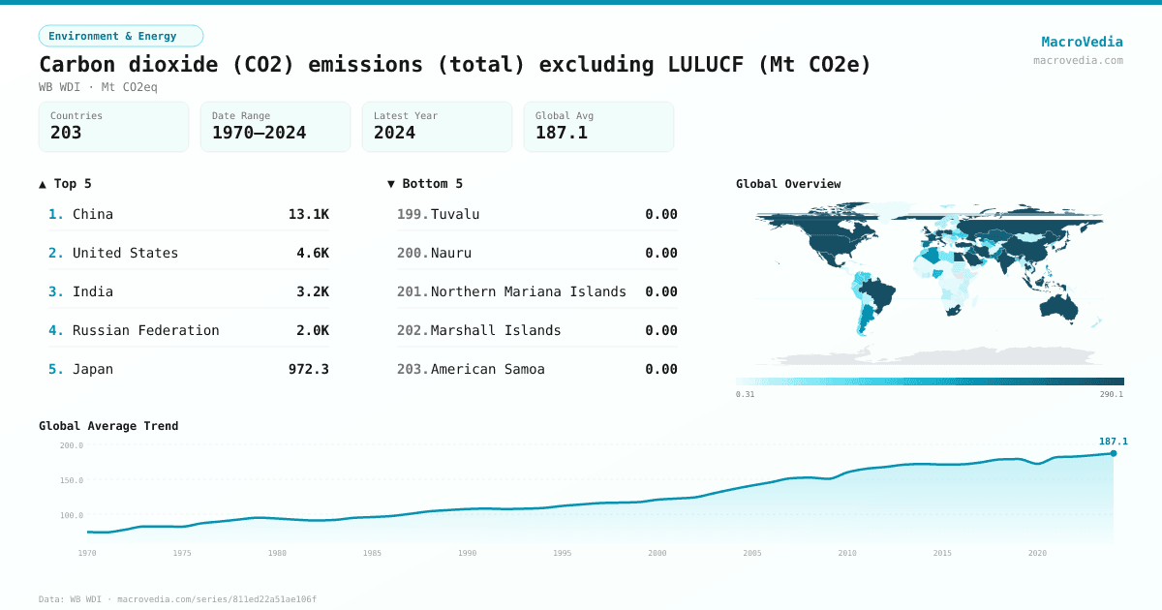
Task: Switch to the Global Average Trend section
Action: 108,426
